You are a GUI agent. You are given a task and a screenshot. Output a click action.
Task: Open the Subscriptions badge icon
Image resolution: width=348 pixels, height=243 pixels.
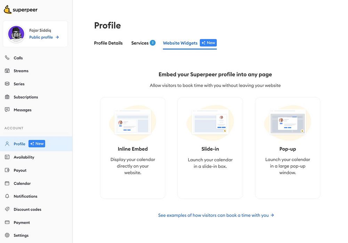coord(7,97)
